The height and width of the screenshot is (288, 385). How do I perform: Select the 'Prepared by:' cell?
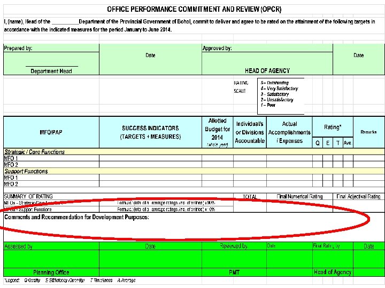[51, 48]
